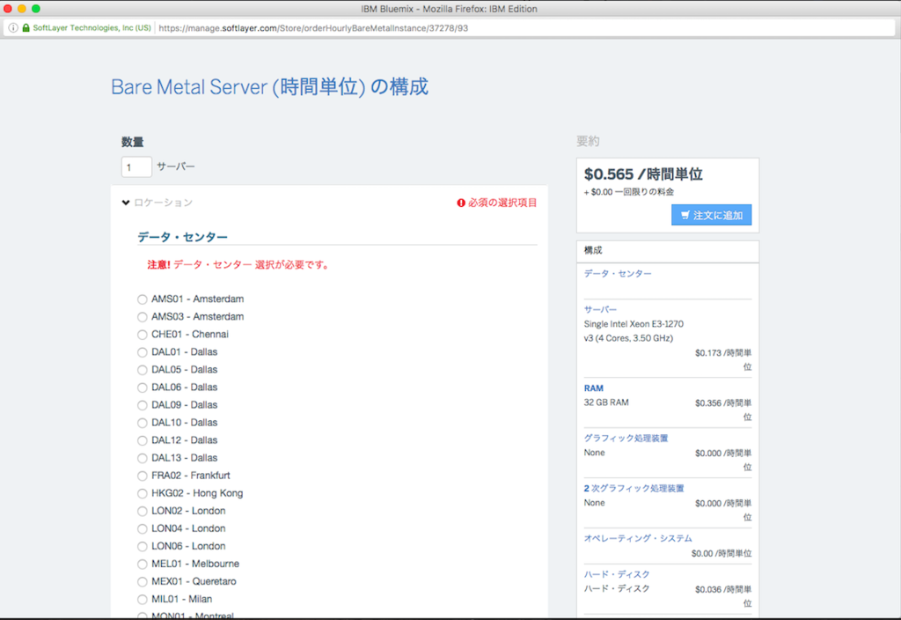The image size is (901, 620).
Task: Click the red required-selection warning icon
Action: 461,203
